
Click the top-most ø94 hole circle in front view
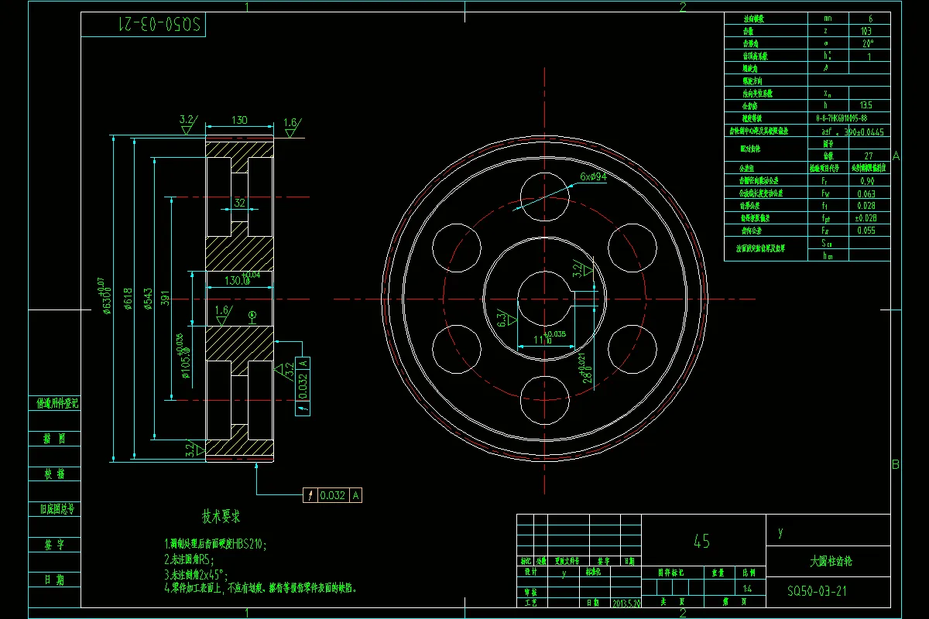point(545,197)
